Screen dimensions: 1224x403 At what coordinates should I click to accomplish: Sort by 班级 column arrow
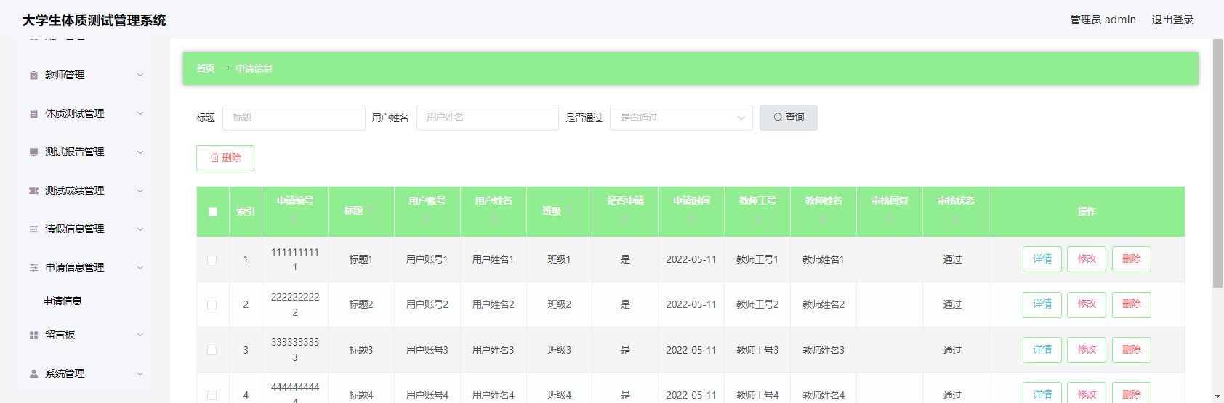click(x=568, y=211)
